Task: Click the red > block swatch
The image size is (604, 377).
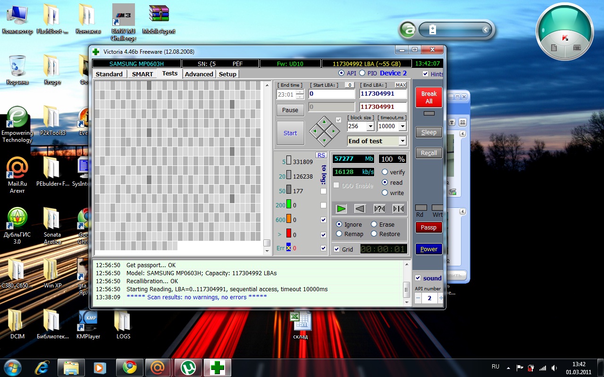Action: 289,234
